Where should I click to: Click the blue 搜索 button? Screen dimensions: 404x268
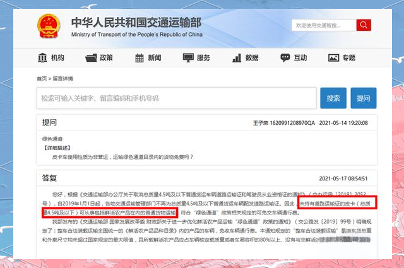[333, 98]
